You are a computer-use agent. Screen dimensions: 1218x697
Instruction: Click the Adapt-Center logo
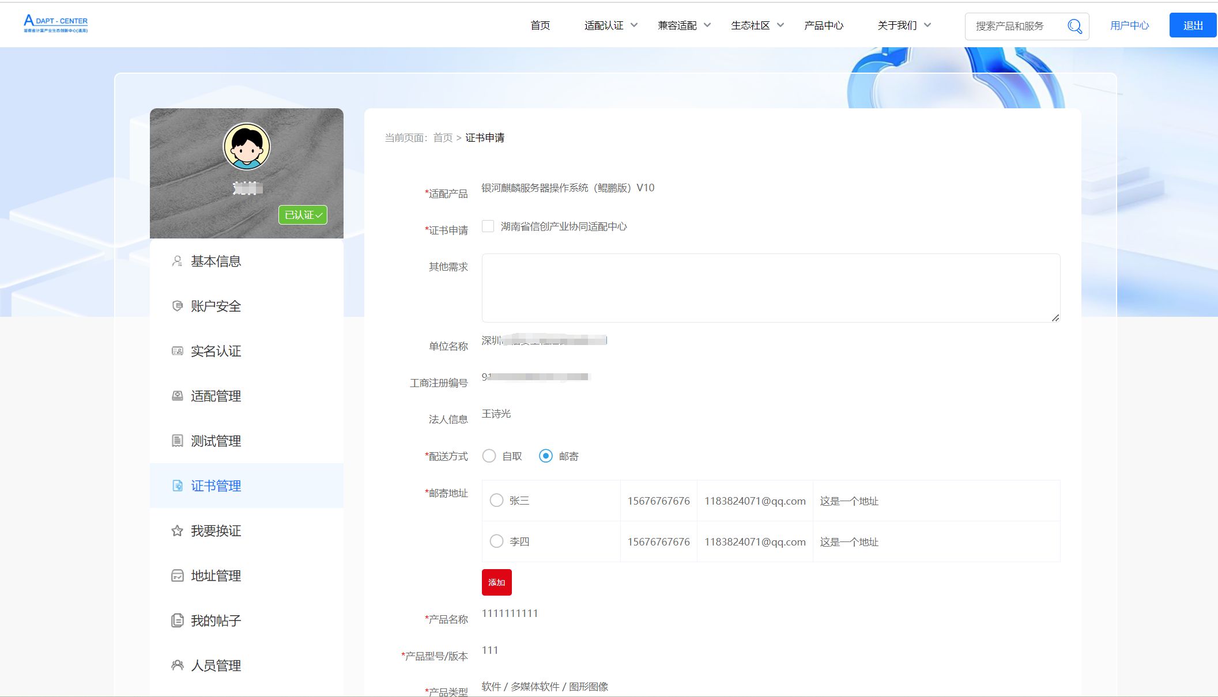pyautogui.click(x=56, y=24)
